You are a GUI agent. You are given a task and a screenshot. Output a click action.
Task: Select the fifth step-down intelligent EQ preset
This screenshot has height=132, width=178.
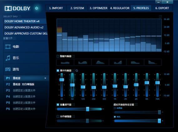[x=135, y=62]
